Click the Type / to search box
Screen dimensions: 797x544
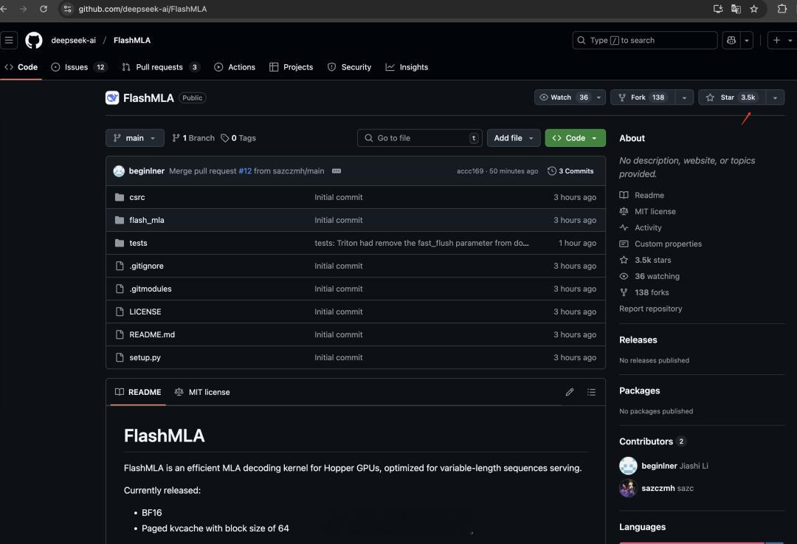pos(644,40)
